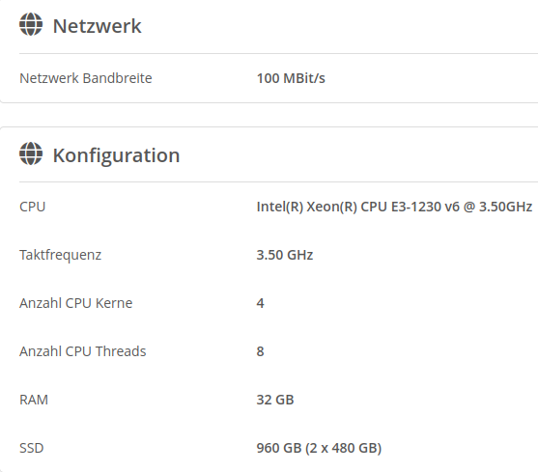The width and height of the screenshot is (538, 472).
Task: Click the CPU threads value 8
Action: (261, 351)
